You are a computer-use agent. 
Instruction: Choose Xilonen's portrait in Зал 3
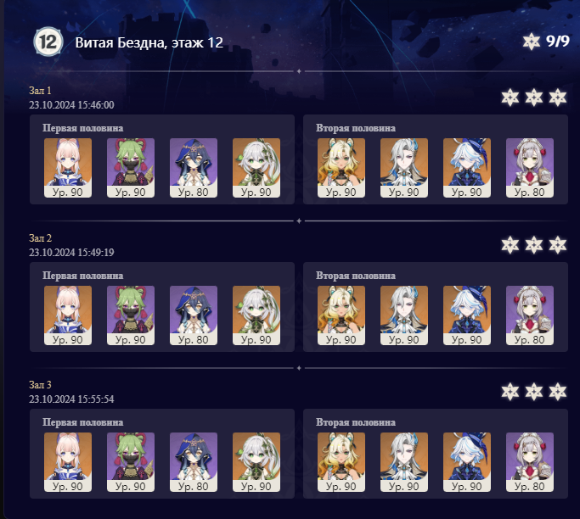341,462
